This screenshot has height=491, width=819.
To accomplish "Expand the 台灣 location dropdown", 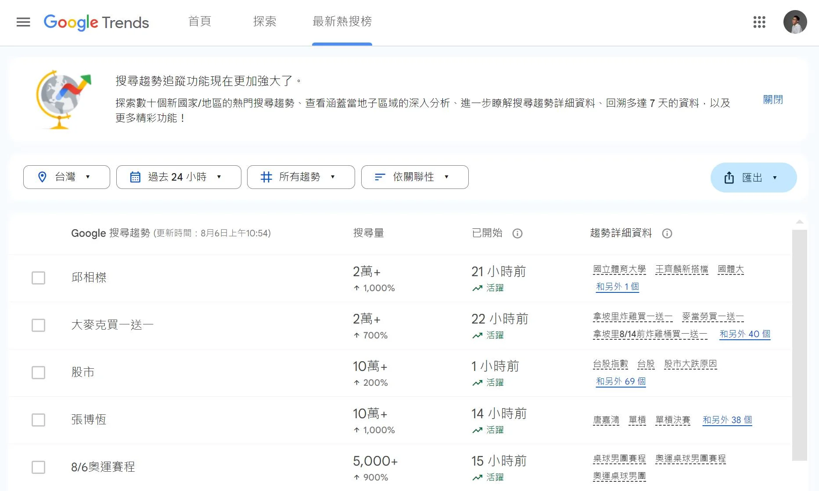I will coord(66,177).
